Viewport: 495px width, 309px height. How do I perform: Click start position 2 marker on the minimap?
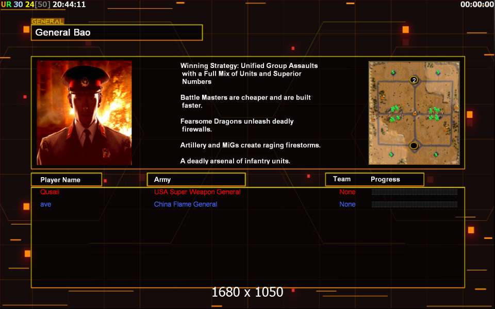pyautogui.click(x=414, y=80)
